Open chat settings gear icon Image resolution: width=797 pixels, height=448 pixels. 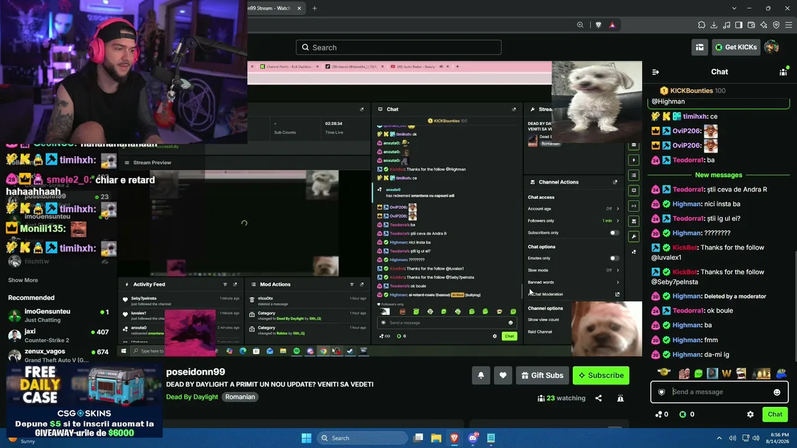click(x=750, y=414)
